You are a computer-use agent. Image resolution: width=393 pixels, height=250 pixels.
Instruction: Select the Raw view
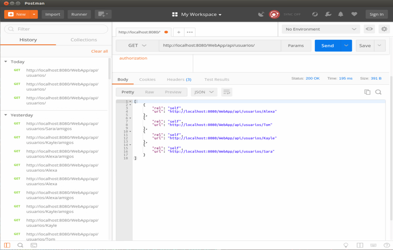coord(149,92)
